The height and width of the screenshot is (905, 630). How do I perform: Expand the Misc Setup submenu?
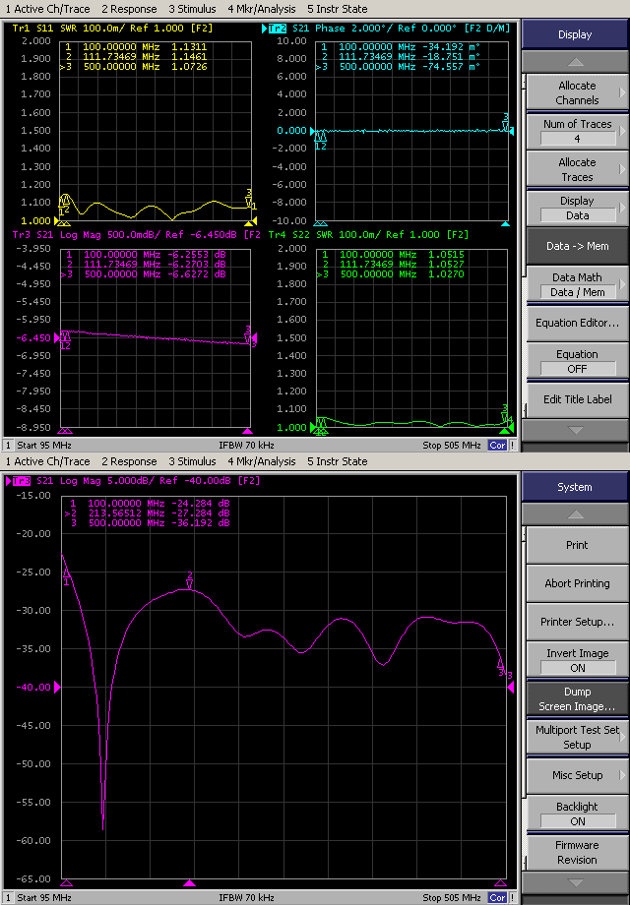577,775
